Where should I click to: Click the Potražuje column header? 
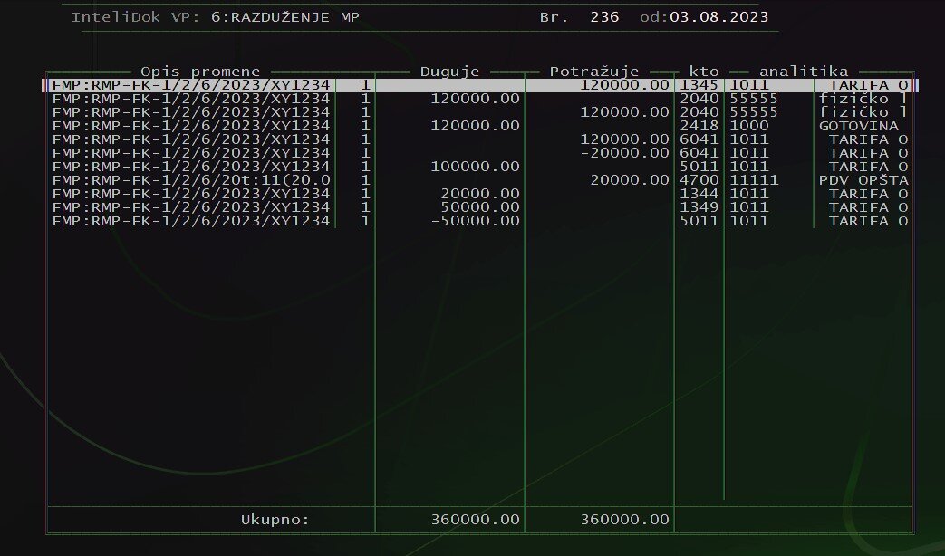(x=593, y=72)
